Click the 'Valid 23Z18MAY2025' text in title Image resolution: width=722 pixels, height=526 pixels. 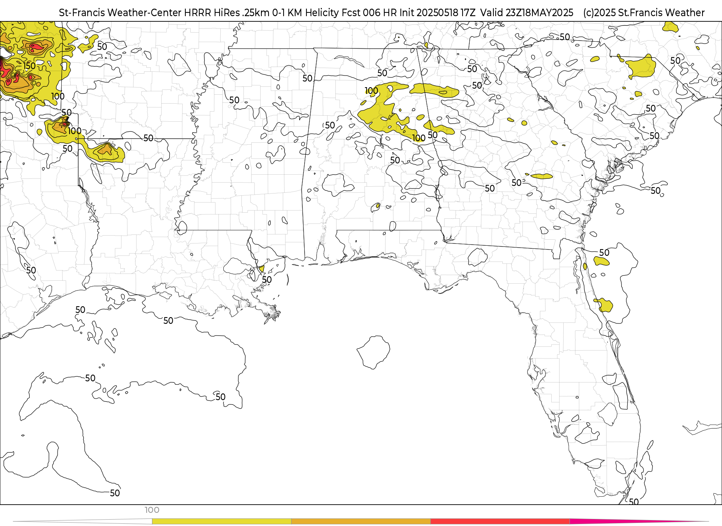[527, 13]
